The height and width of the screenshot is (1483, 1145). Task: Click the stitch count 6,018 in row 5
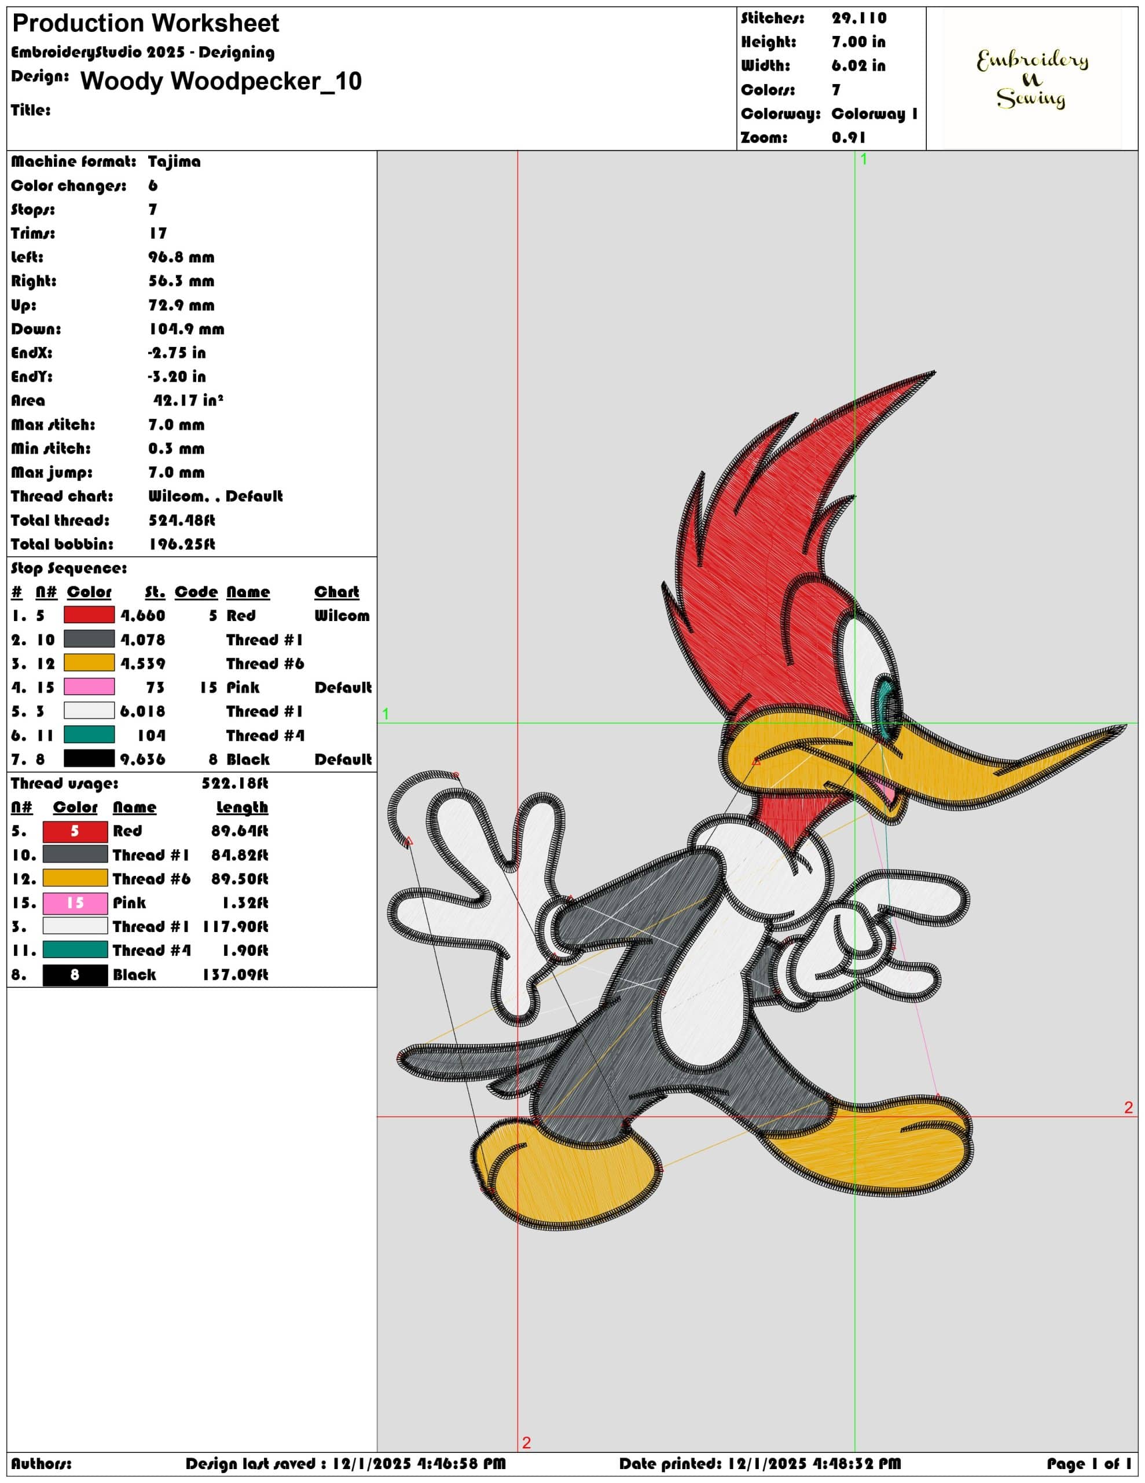(142, 711)
